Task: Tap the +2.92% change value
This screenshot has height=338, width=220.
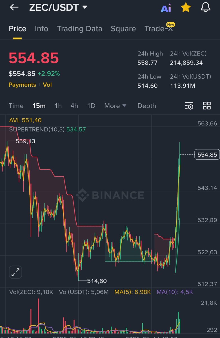Action: [x=49, y=74]
